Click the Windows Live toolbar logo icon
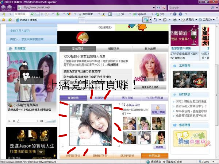This screenshot has height=164, width=219. point(4,14)
